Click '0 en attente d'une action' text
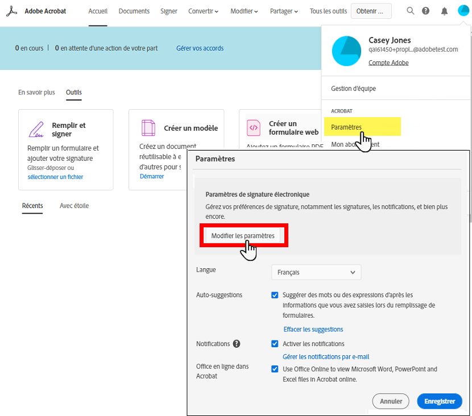 (x=106, y=48)
